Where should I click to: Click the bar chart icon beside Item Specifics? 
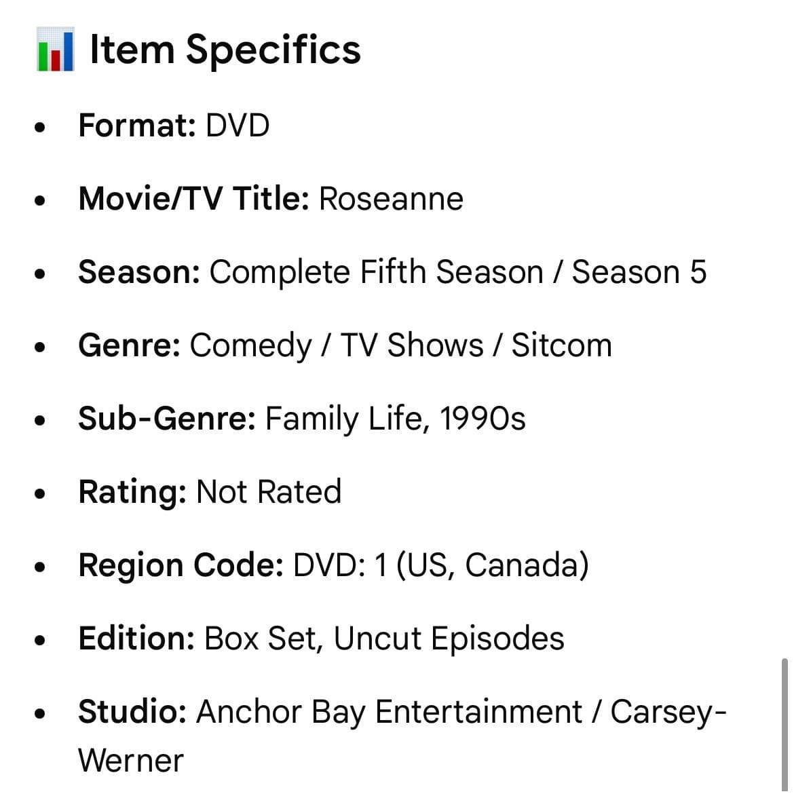[x=55, y=49]
